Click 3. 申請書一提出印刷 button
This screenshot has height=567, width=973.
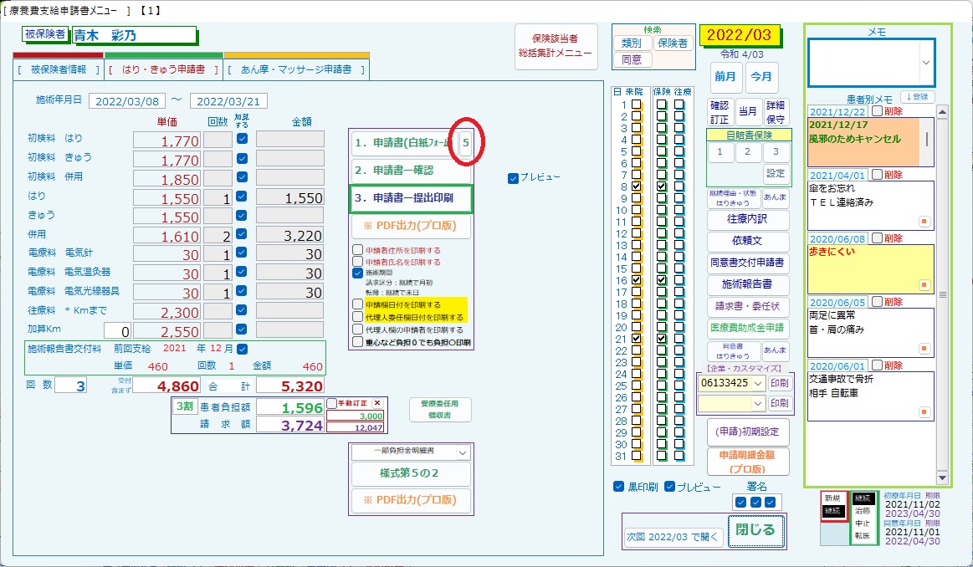click(x=411, y=198)
